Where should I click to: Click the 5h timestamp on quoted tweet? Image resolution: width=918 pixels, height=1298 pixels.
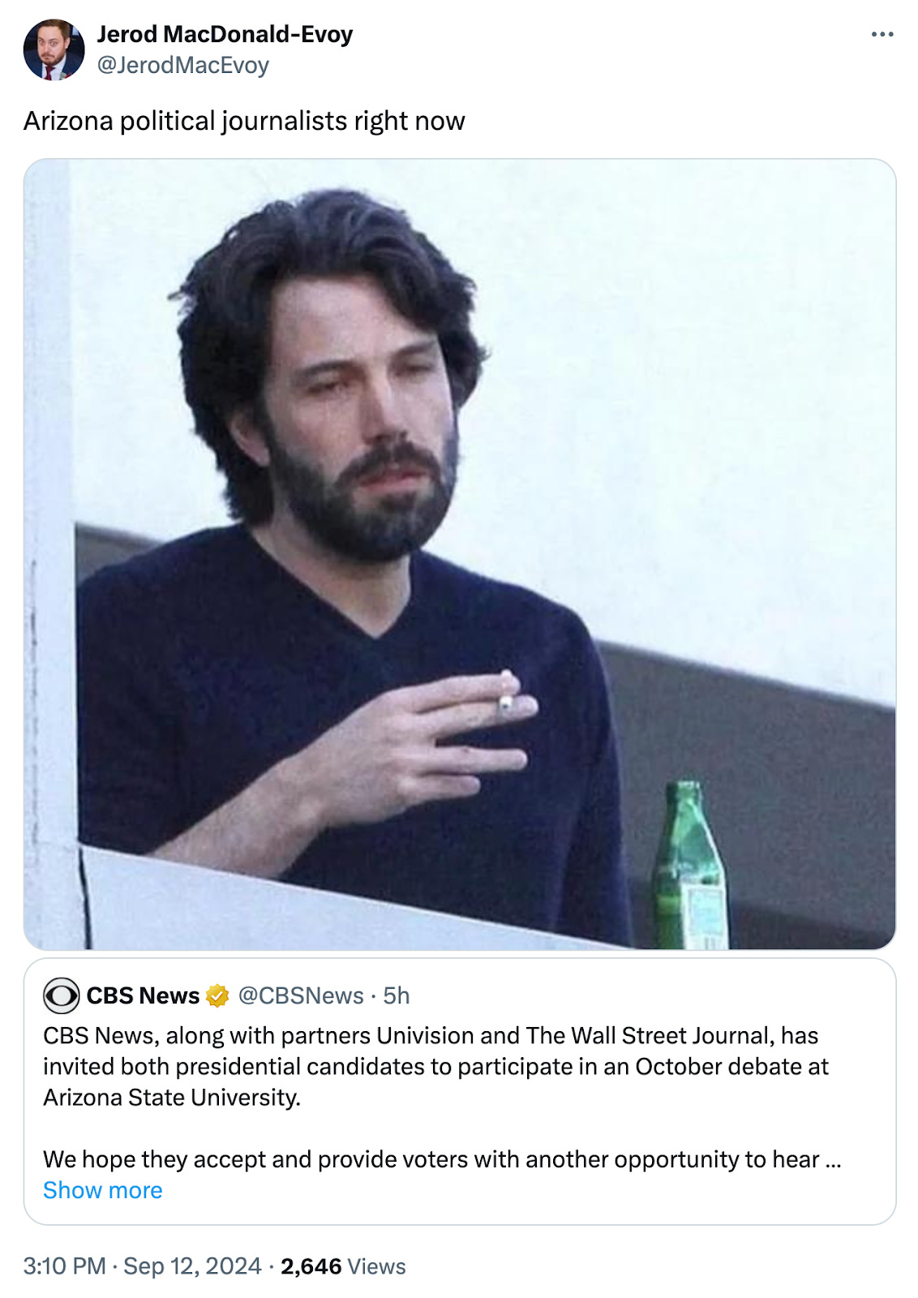pos(397,995)
